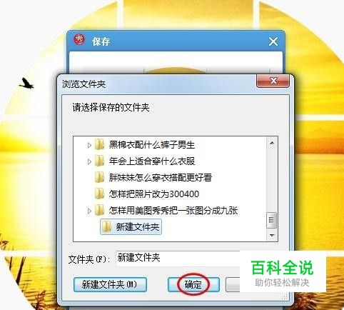Screen dimensions: 344x310
Task: Click the folder icon of 黑棉衣配什么裤子男生
Action: pos(99,144)
